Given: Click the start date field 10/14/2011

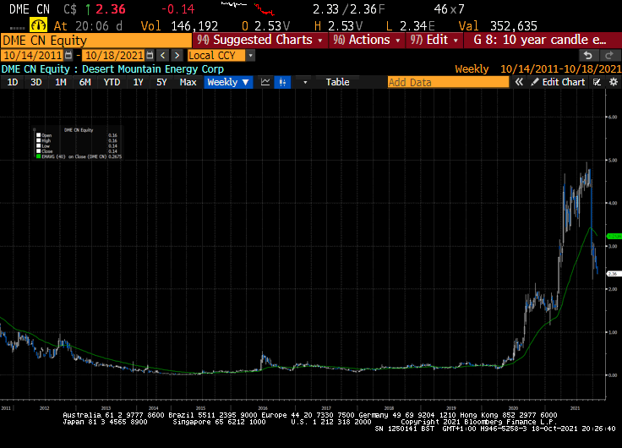Looking at the screenshot, I should coord(33,56).
